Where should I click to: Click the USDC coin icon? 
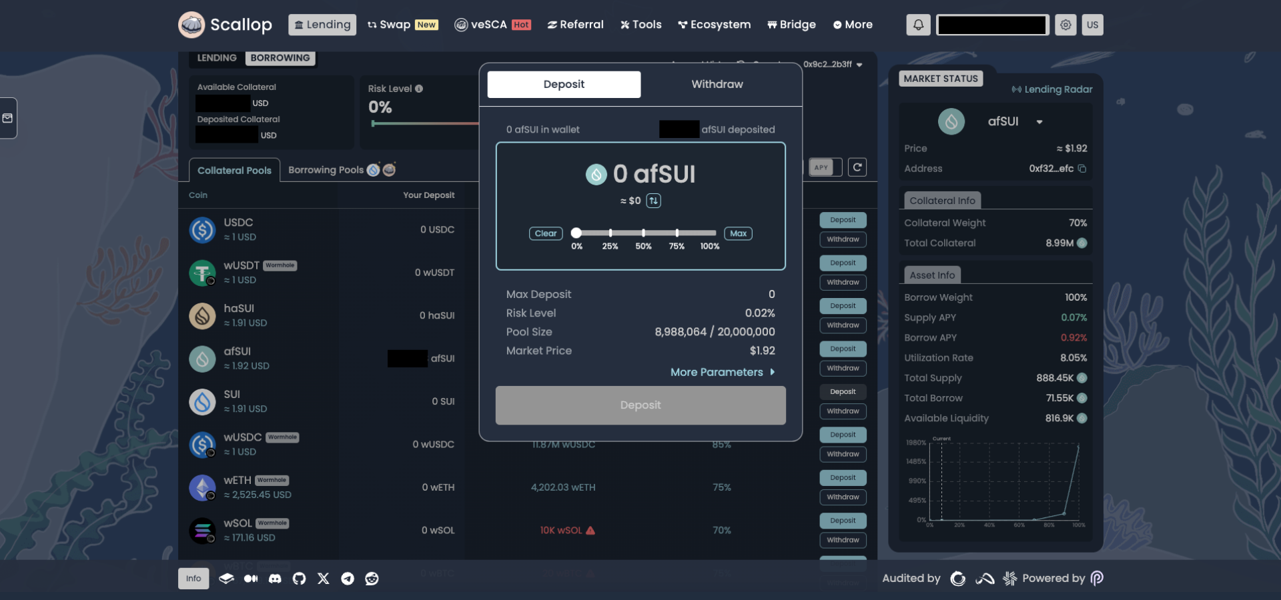click(x=202, y=230)
